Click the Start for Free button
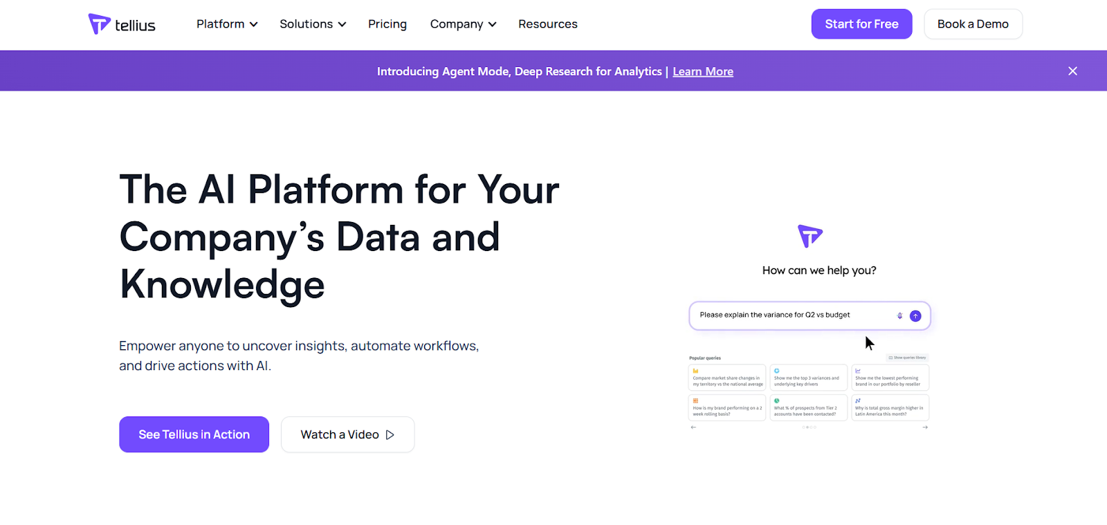The image size is (1107, 525). point(861,24)
